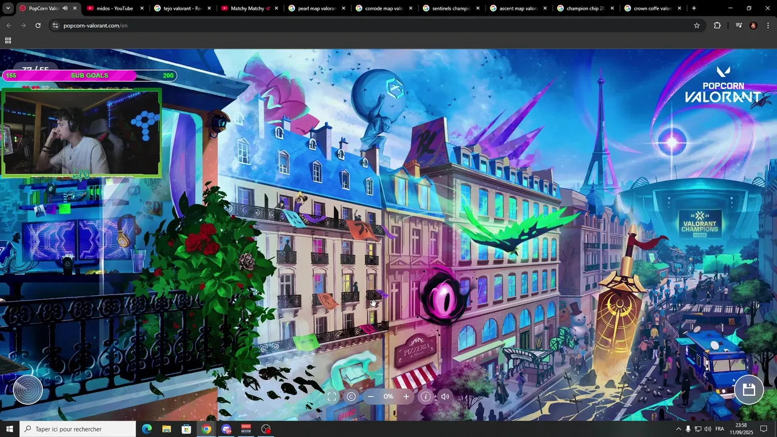This screenshot has height=437, width=777.
Task: Open the copyright credits icon
Action: (351, 396)
